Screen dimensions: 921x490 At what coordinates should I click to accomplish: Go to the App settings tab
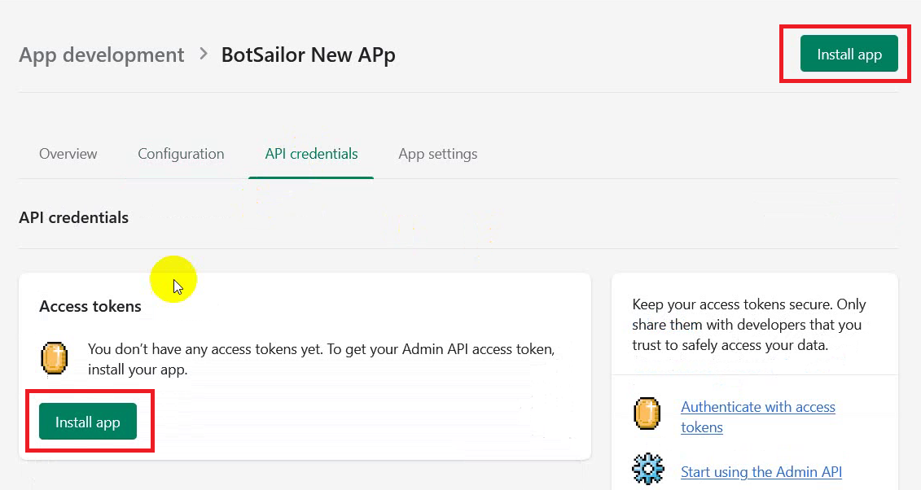(x=437, y=154)
